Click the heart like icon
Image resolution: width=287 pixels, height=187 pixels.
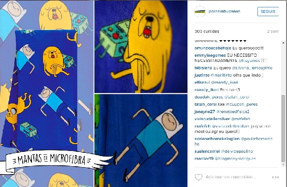pyautogui.click(x=199, y=177)
